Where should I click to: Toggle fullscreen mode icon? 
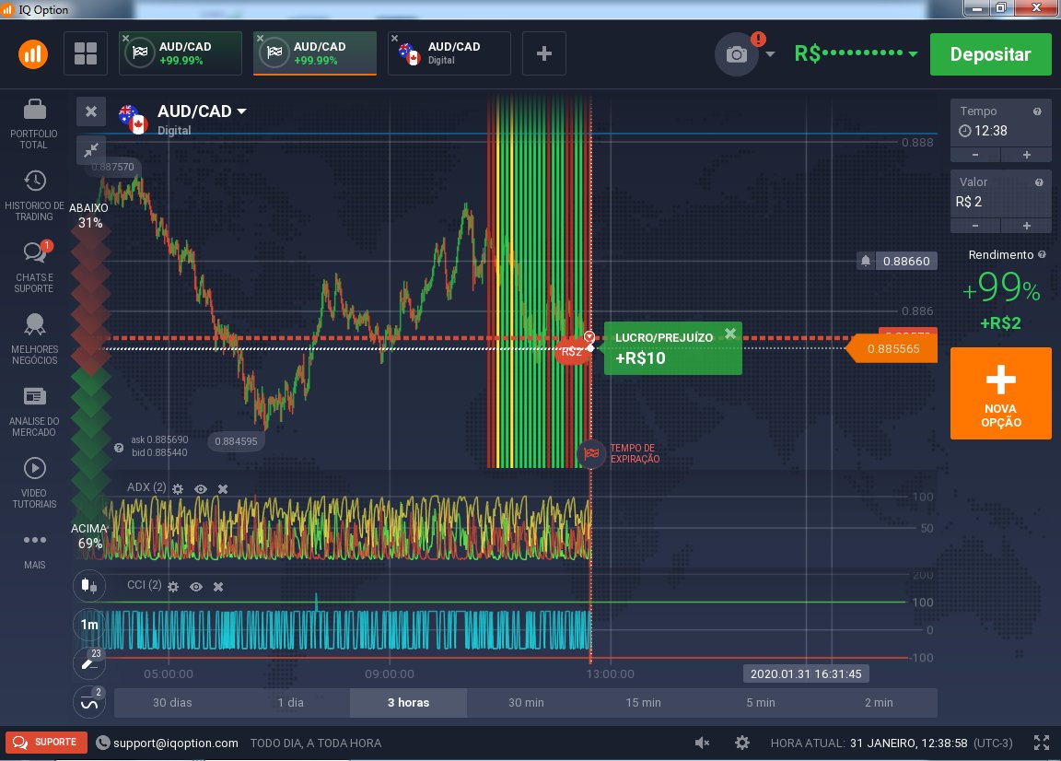(1042, 743)
